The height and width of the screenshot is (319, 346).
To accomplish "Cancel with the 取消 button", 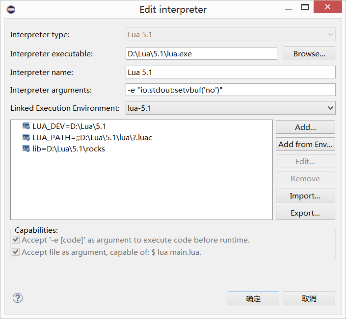I will [309, 298].
